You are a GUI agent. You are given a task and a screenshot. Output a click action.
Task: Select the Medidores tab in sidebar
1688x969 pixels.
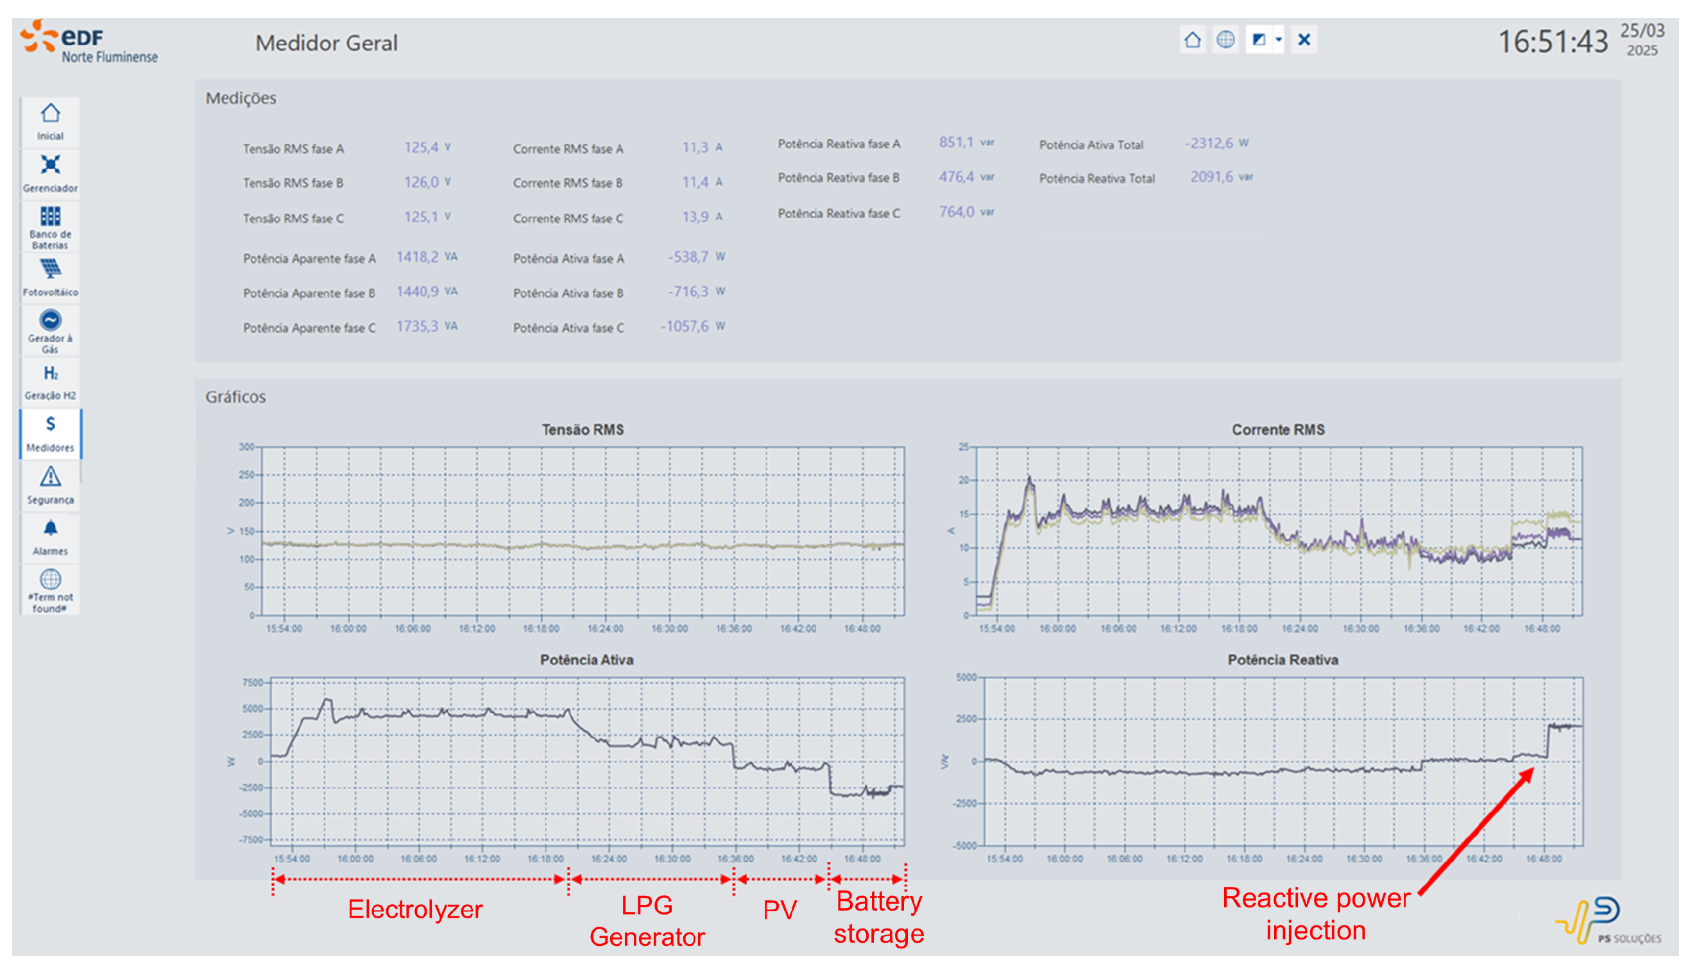click(x=50, y=433)
